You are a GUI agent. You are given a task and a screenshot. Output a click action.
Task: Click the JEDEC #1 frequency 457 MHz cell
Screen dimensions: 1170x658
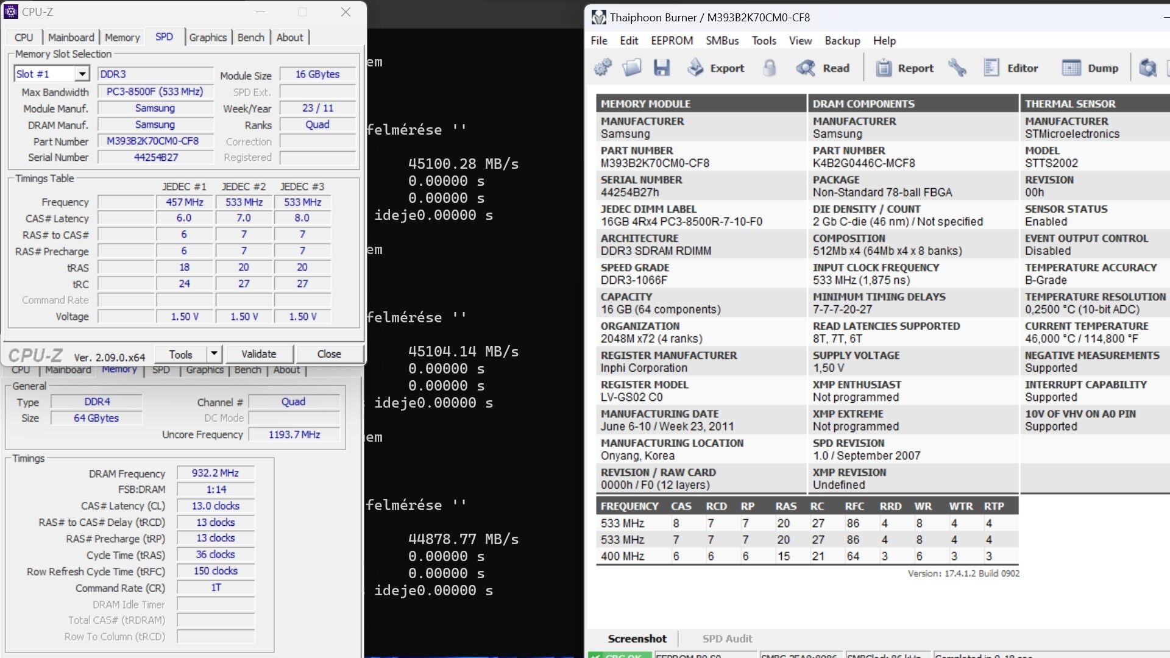pos(184,202)
